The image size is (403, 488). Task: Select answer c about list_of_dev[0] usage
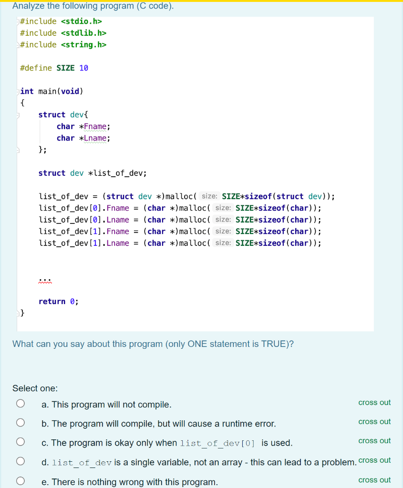click(x=20, y=441)
